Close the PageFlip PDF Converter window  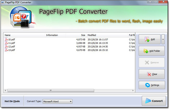(x=163, y=2)
